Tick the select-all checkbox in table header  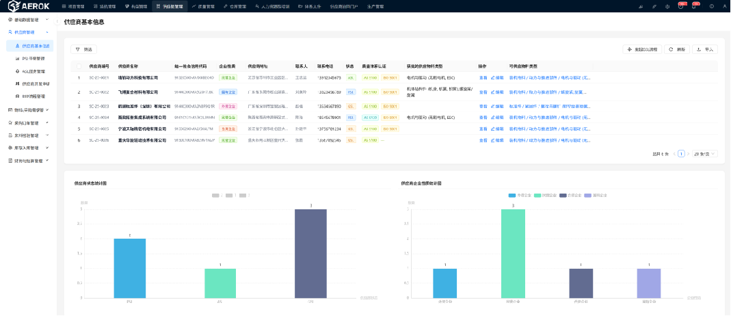79,66
